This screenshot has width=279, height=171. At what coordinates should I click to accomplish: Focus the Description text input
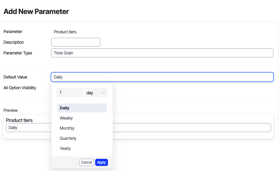76,42
